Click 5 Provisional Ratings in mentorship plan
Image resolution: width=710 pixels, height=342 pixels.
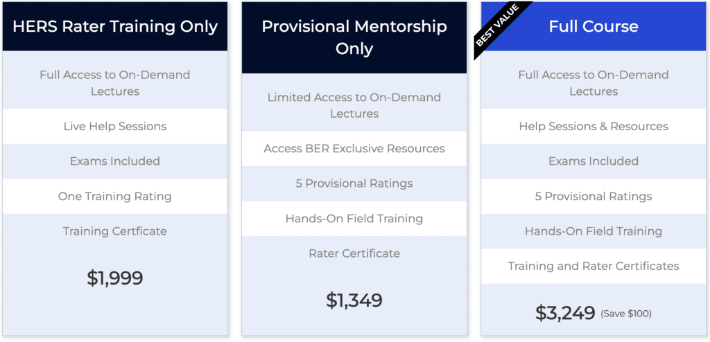[354, 183]
